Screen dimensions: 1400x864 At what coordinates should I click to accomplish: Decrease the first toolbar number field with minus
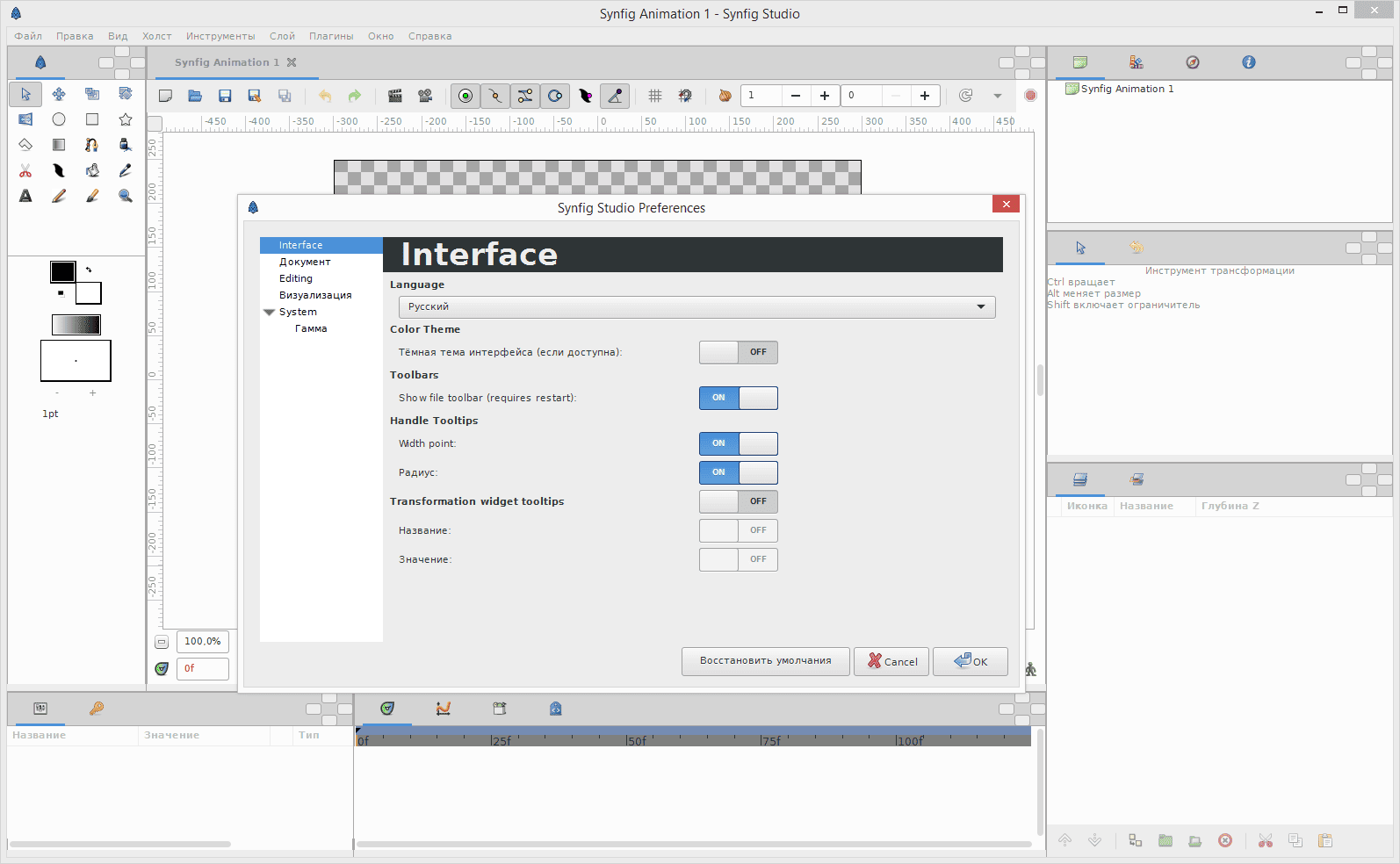(x=796, y=96)
